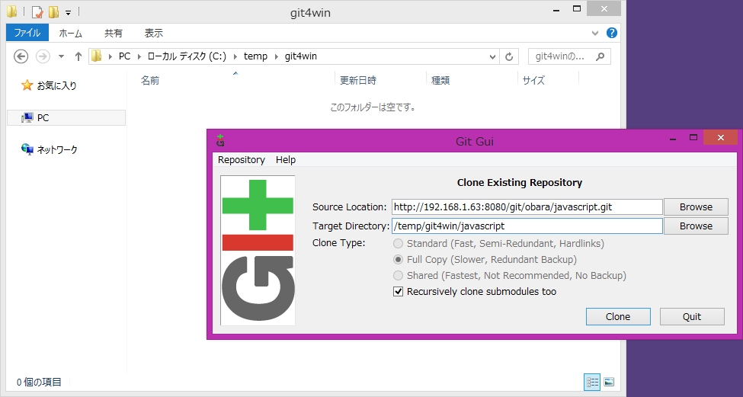Select Full Copy clone type radio button

pos(398,260)
